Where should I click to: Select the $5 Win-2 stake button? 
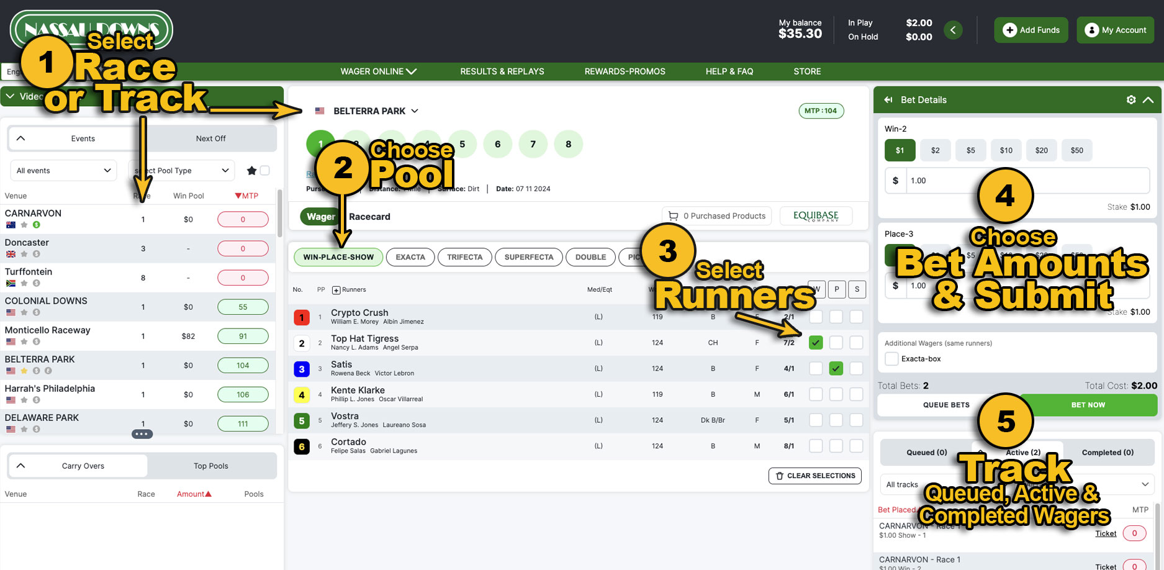pos(971,150)
